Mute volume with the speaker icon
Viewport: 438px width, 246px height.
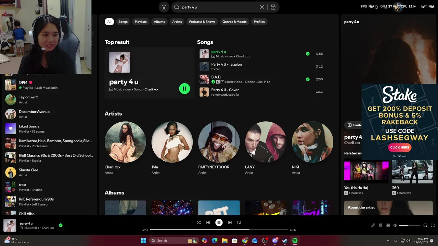pyautogui.click(x=395, y=225)
